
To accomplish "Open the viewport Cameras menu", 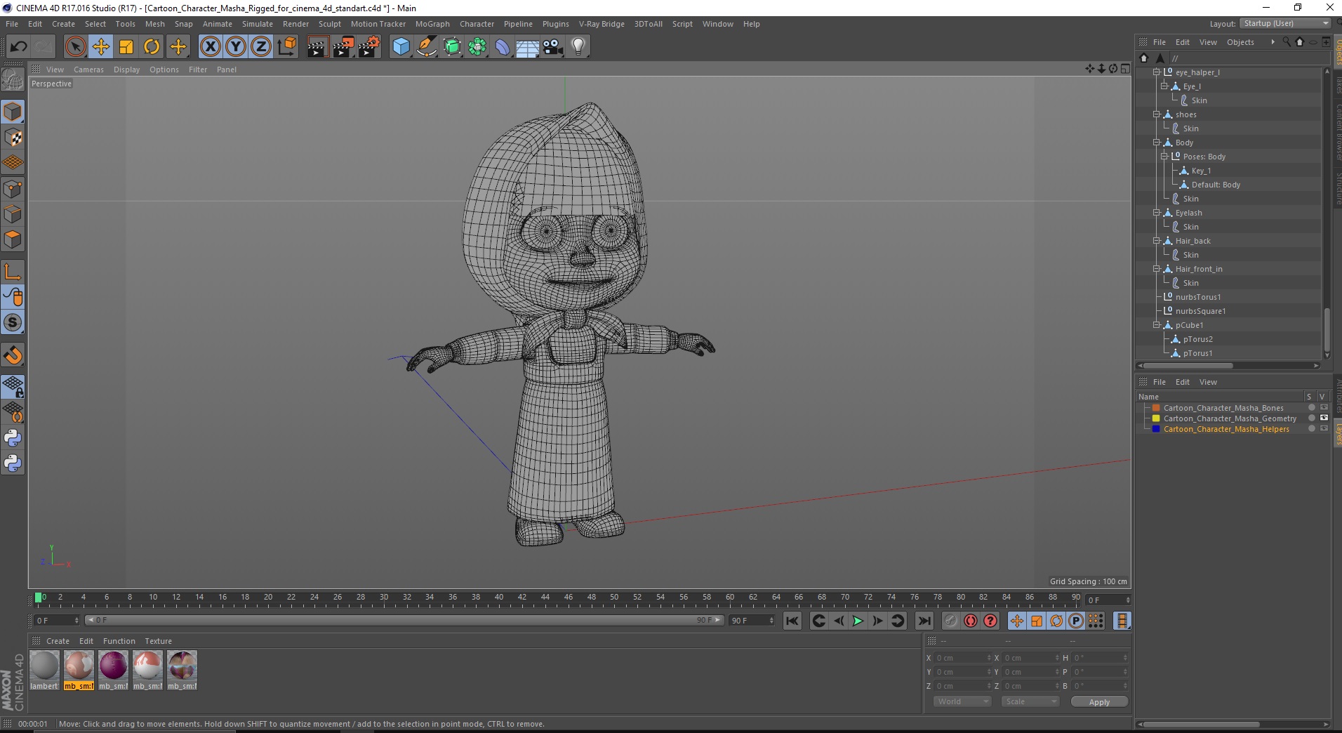I will 88,70.
